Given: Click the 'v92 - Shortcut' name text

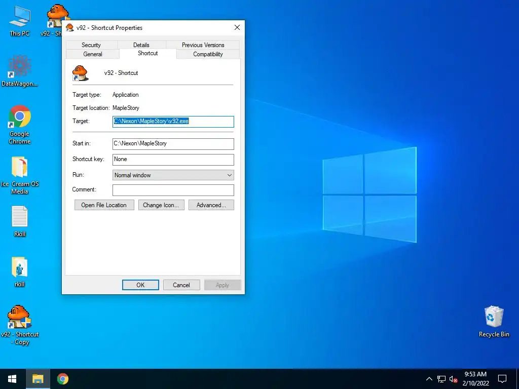Looking at the screenshot, I should [121, 73].
